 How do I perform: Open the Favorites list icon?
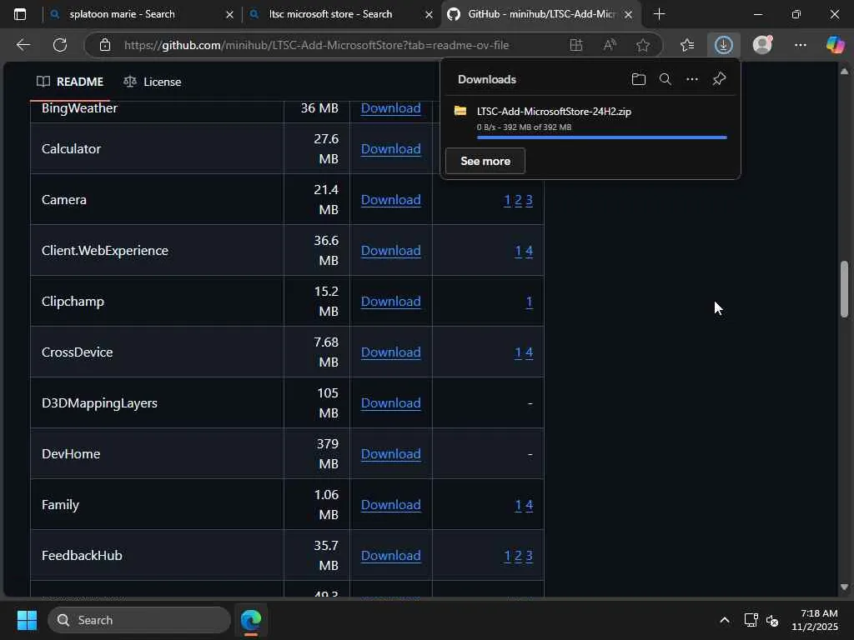(x=687, y=45)
